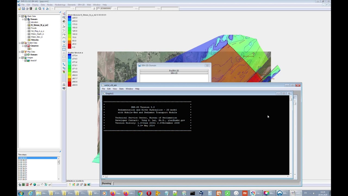Select the quadrilateral element tool
Viewport: 348px width, 196px height.
coord(64,49)
